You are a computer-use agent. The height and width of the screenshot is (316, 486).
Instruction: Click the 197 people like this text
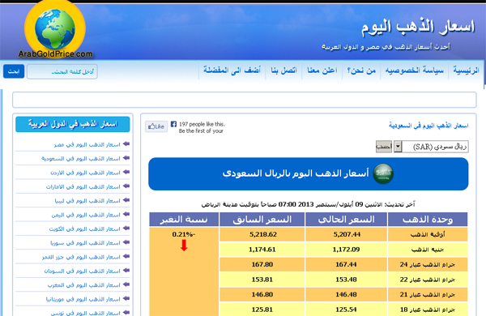(202, 124)
